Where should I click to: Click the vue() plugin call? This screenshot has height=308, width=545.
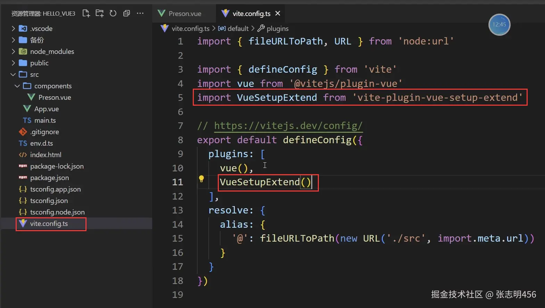pos(234,168)
